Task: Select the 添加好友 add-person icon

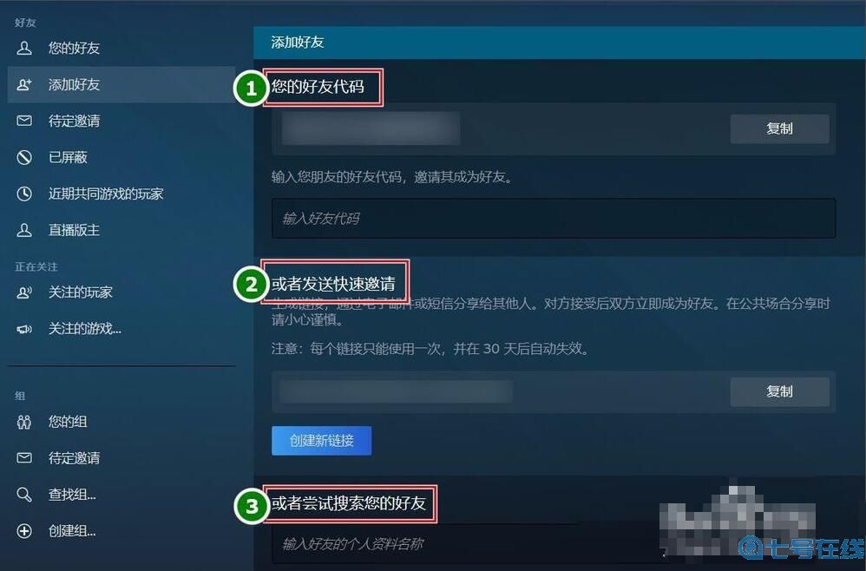Action: (24, 84)
